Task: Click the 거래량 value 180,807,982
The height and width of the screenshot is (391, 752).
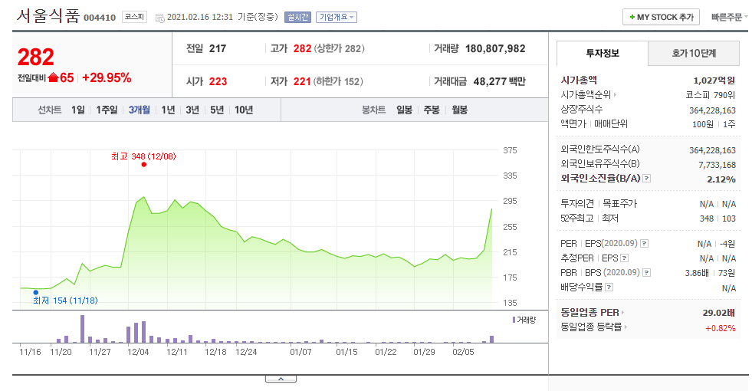Action: coord(495,48)
